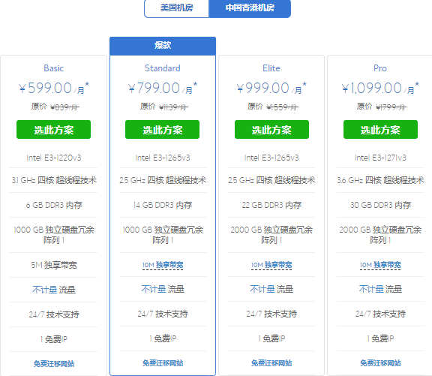The height and width of the screenshot is (376, 432).
Task: Click the strikethrough ¥1139 original price
Action: [x=173, y=107]
